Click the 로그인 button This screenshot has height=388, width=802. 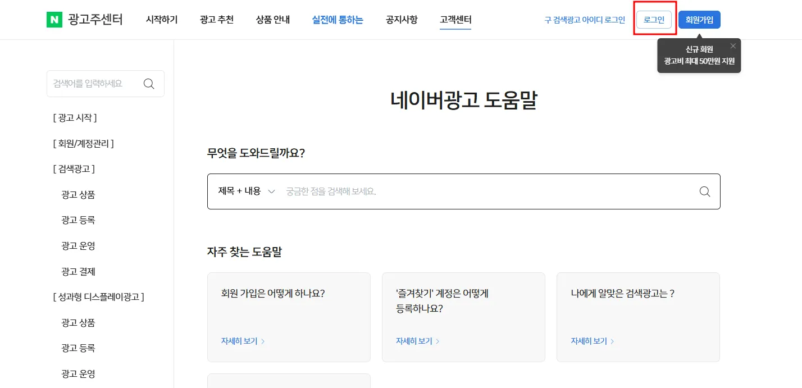pos(654,20)
